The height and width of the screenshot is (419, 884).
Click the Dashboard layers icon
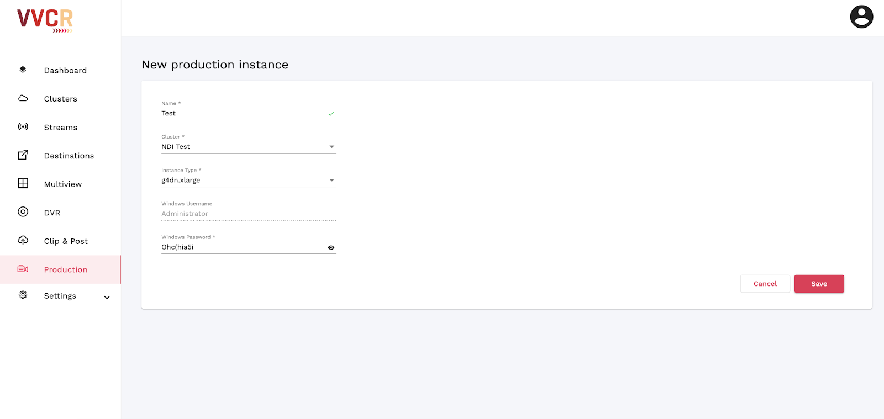pos(23,70)
